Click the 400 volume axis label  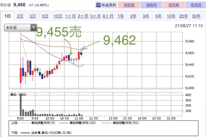coord(188,95)
